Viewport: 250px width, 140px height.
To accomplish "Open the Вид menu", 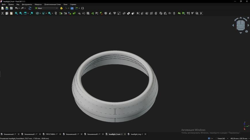I will (x=18, y=5).
